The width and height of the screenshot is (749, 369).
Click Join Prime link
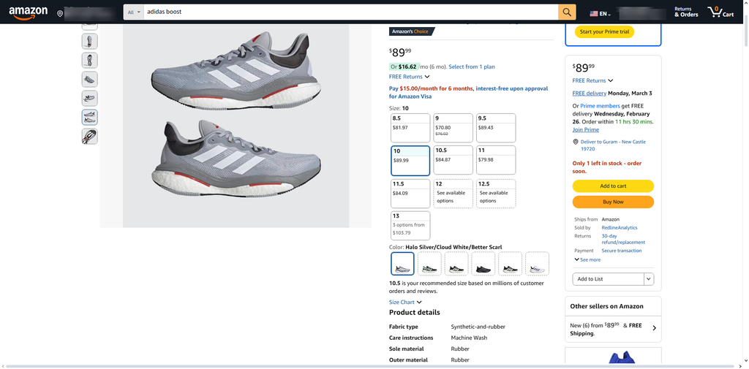586,130
